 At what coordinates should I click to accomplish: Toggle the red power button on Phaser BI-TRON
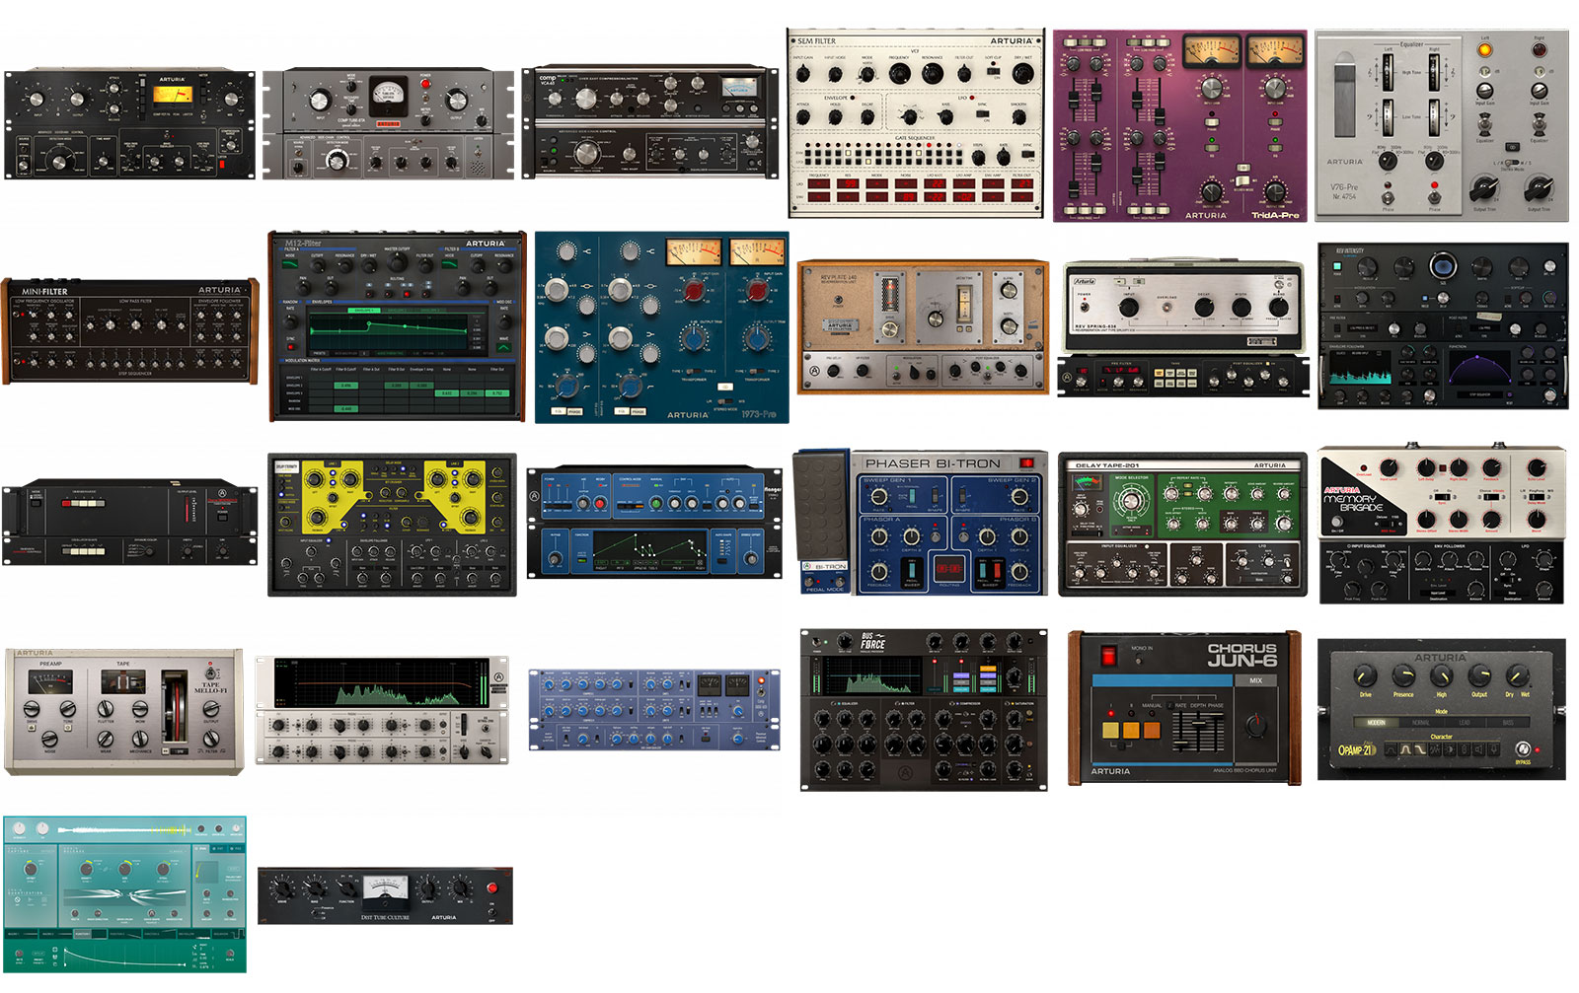[x=1026, y=461]
